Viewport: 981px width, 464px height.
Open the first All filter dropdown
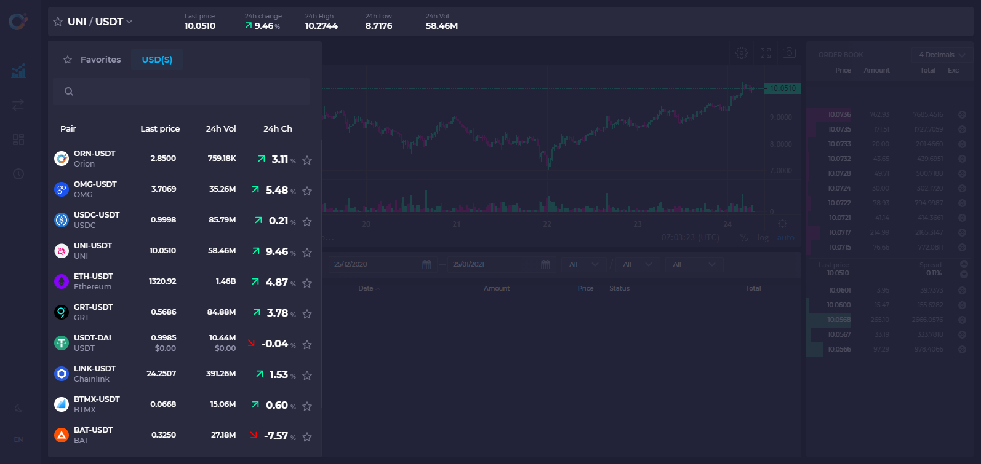tap(583, 264)
